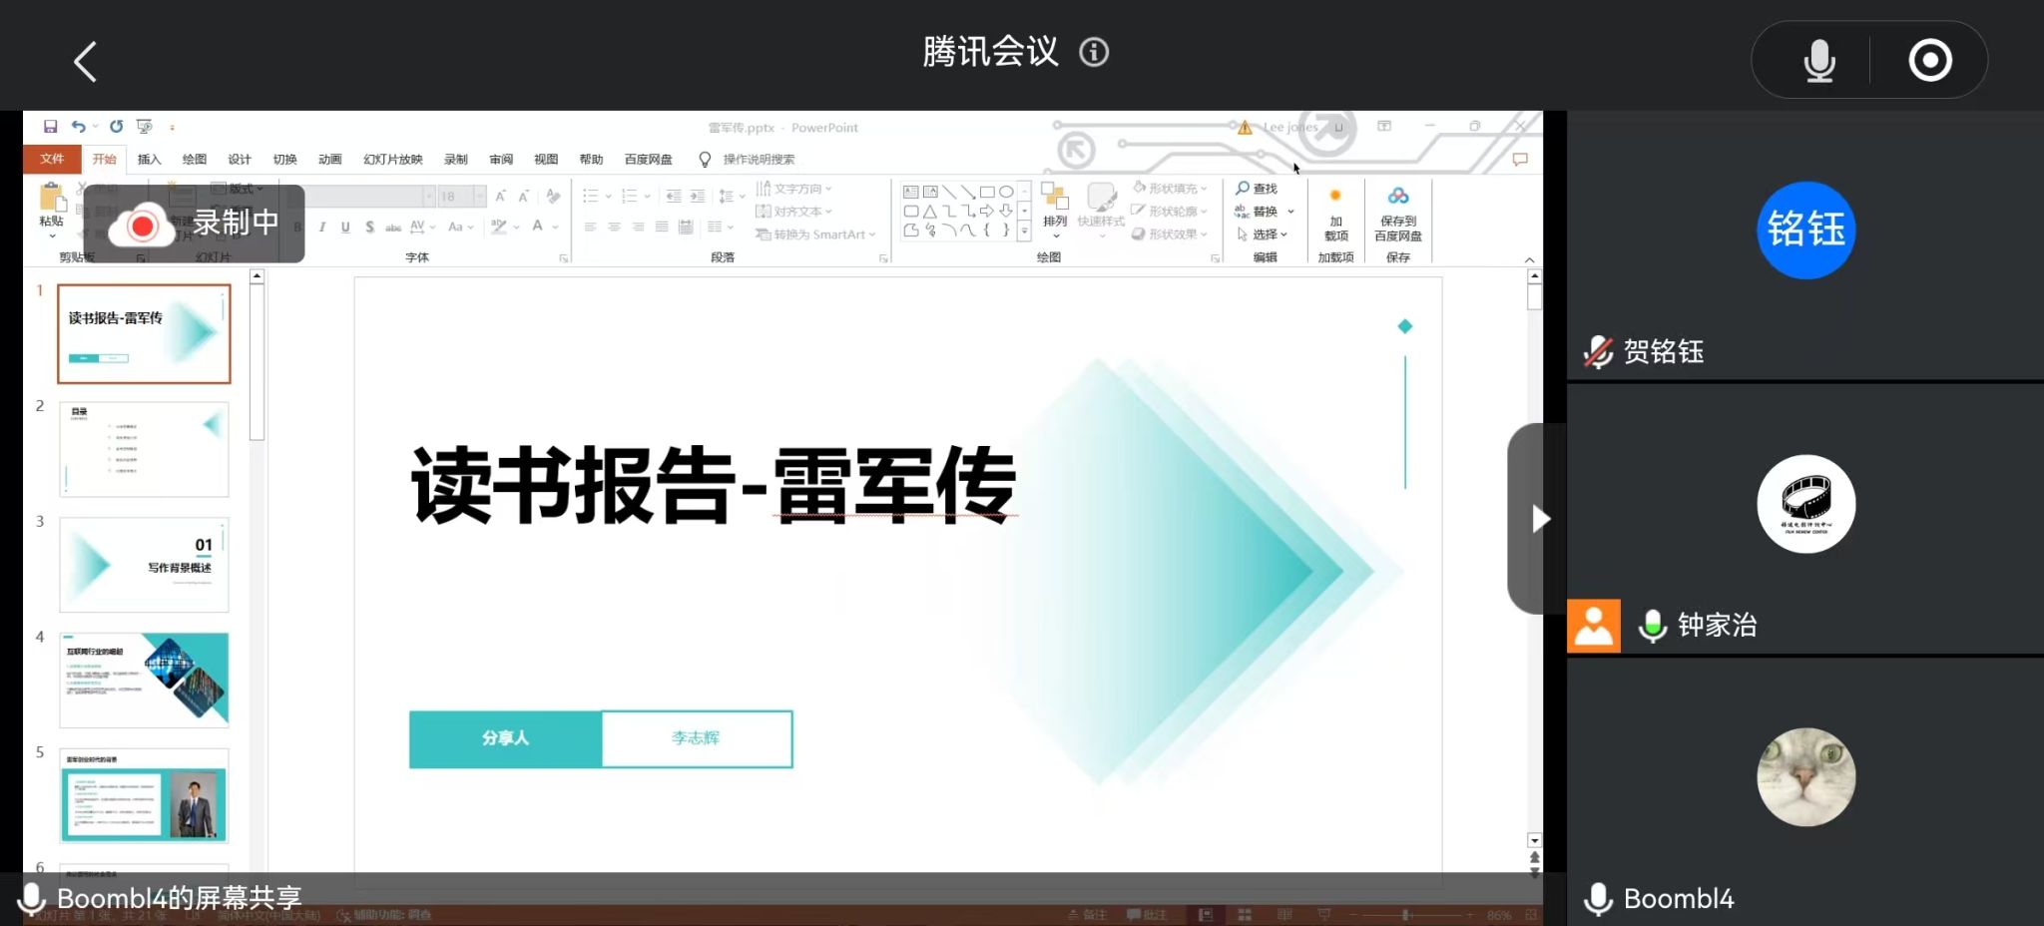Click the zoom slider in status bar
The image size is (2044, 926).
coord(1405,915)
